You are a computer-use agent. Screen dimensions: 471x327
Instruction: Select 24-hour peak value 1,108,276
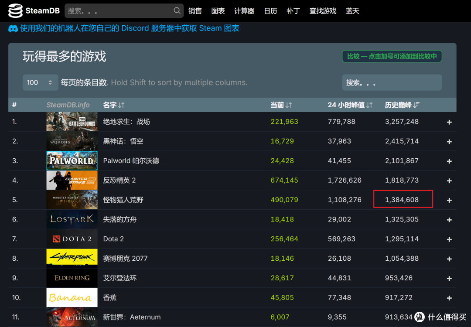pos(345,200)
